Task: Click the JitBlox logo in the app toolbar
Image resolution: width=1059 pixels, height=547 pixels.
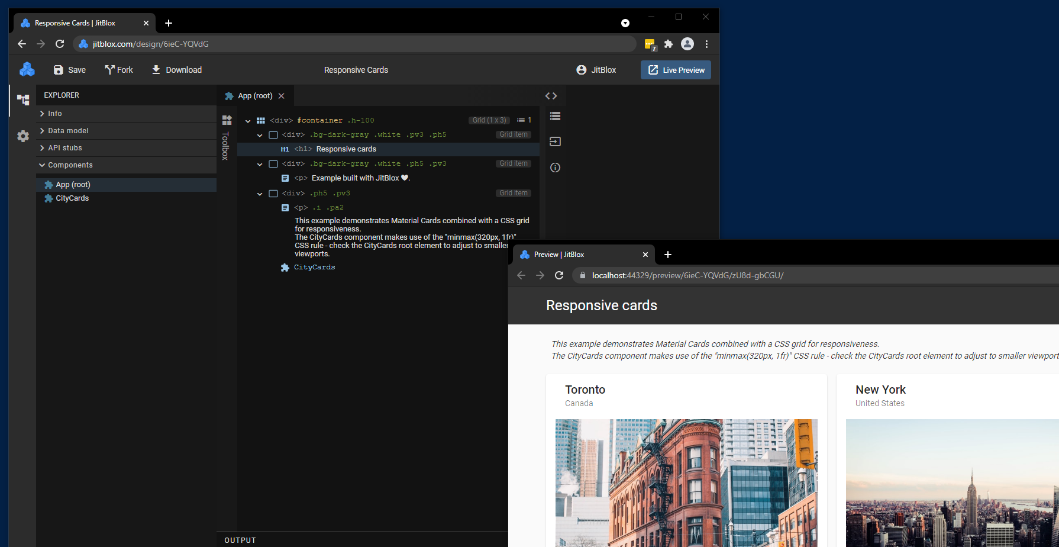Action: pyautogui.click(x=27, y=69)
